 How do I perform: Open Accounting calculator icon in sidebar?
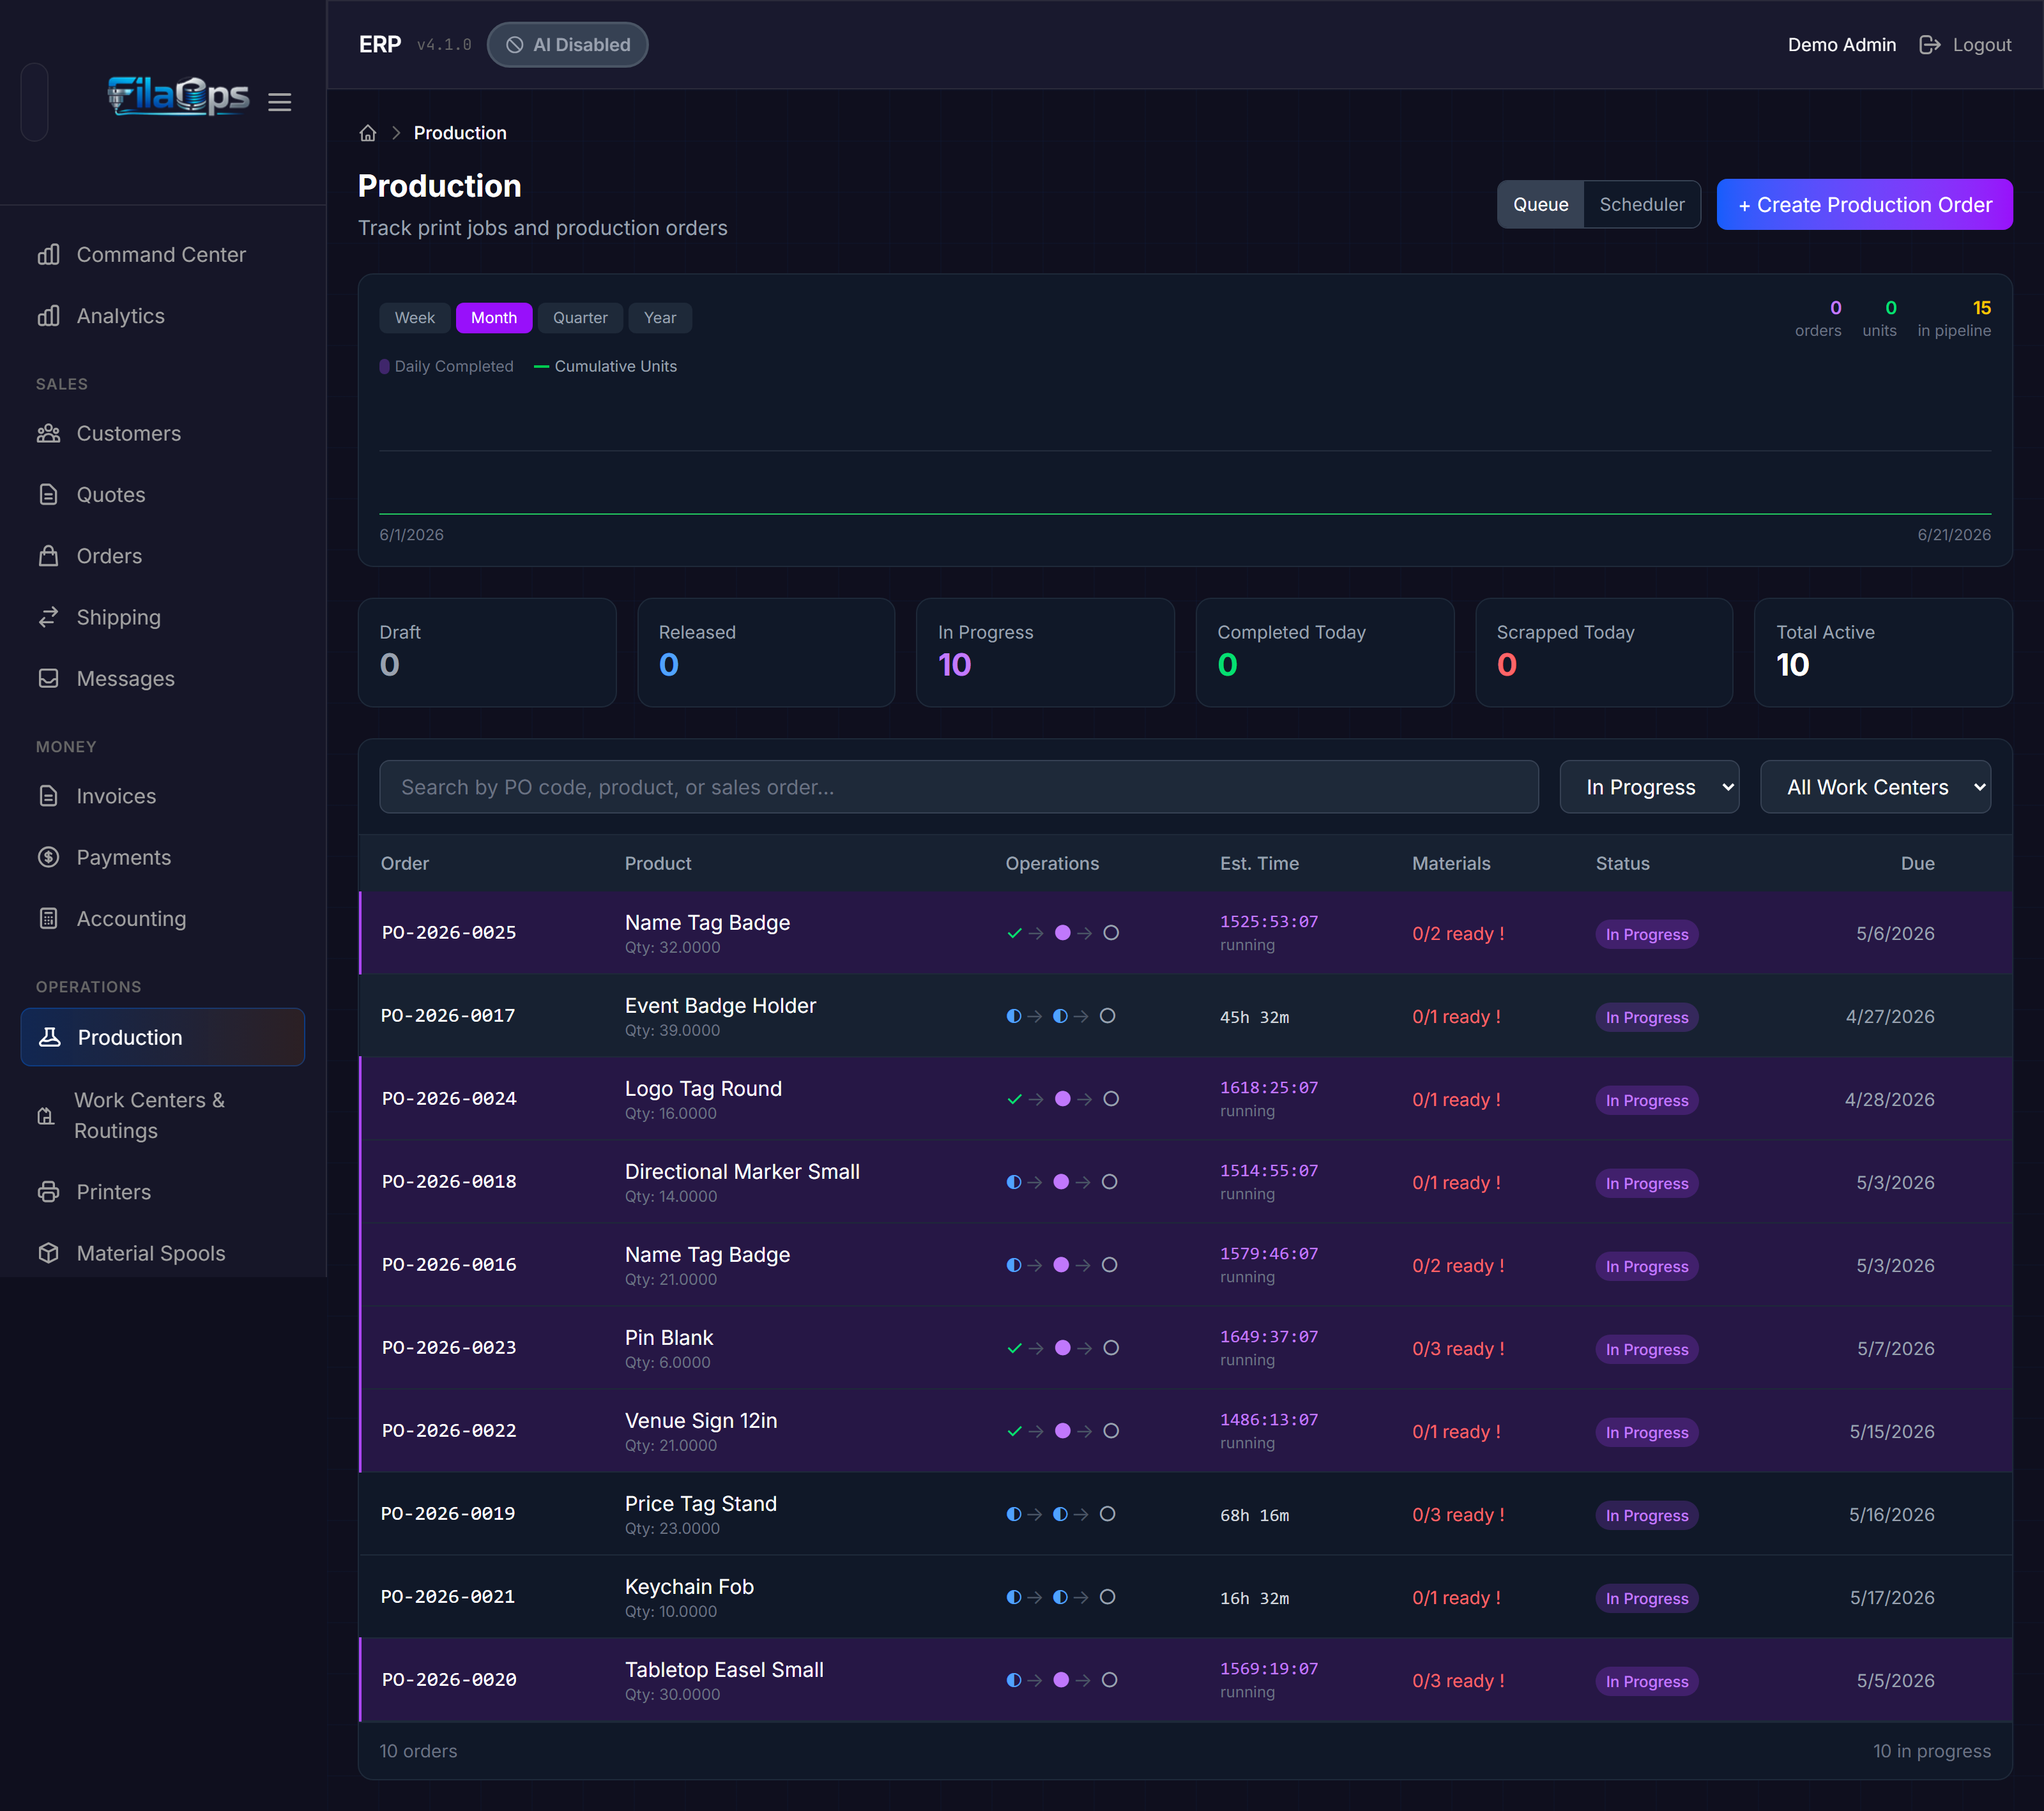coord(48,918)
